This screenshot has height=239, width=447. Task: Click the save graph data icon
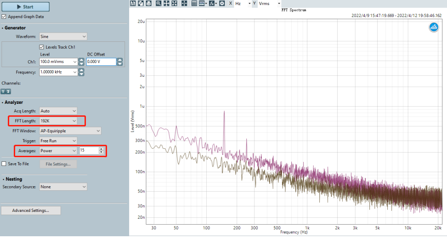click(133, 3)
